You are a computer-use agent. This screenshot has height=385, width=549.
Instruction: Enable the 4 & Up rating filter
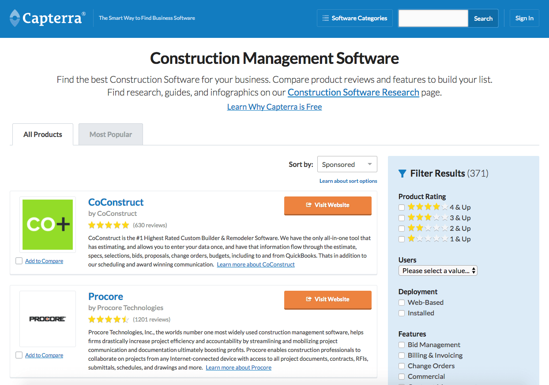coord(402,207)
